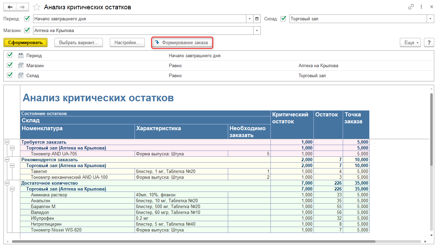437x247 pixels.
Task: Collapse the Рекомендуется заказать group
Action: click(7, 159)
